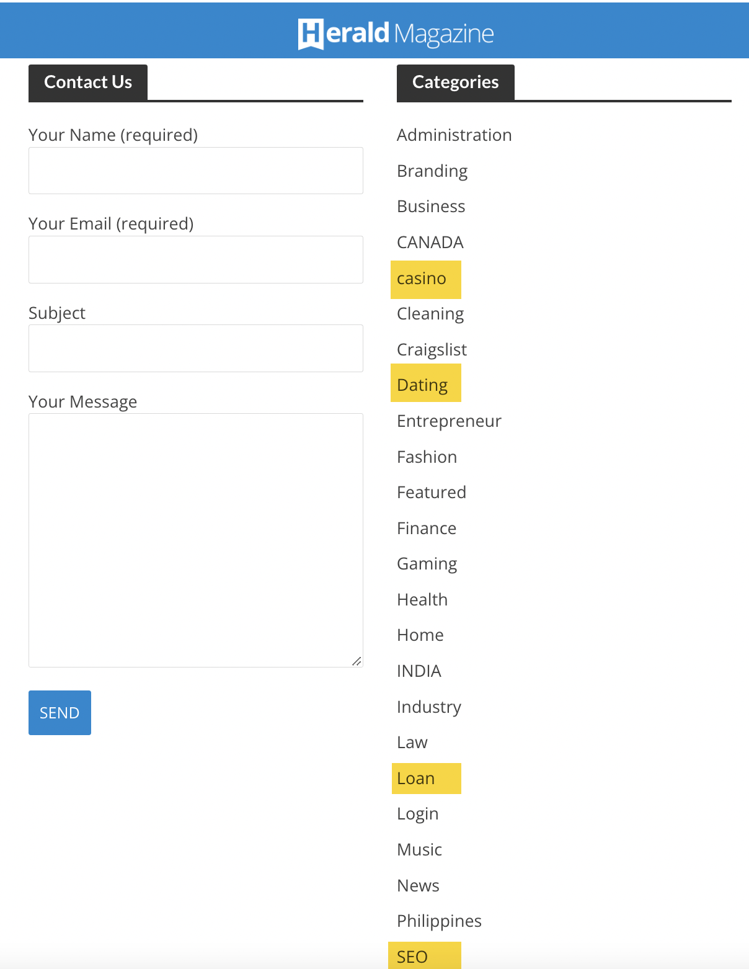This screenshot has height=969, width=749.
Task: Click inside the Your Message textarea
Action: (196, 540)
